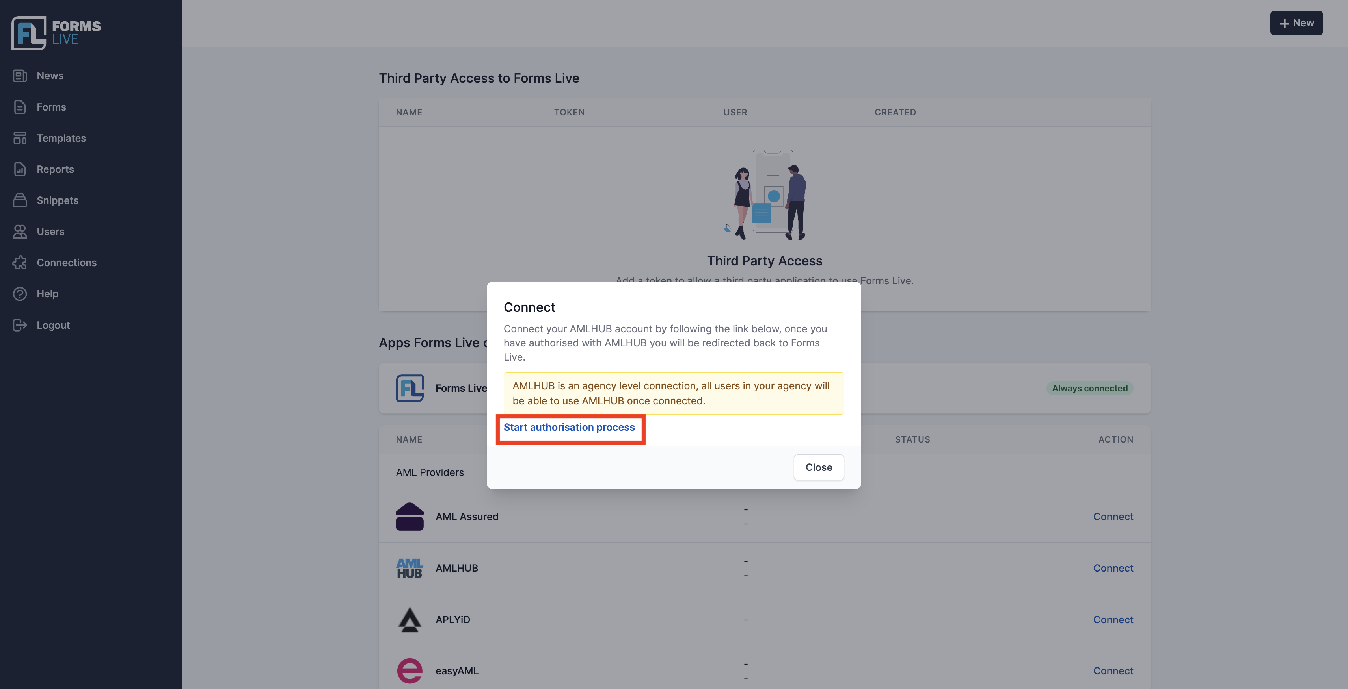Click the Users people icon
Screen dimensions: 1348x689
[x=20, y=232]
